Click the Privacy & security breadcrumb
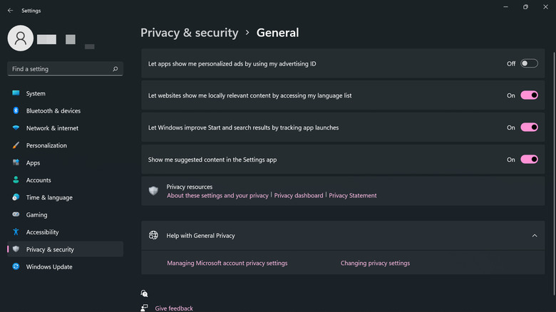Screen dimensions: 556x312 click(x=189, y=33)
